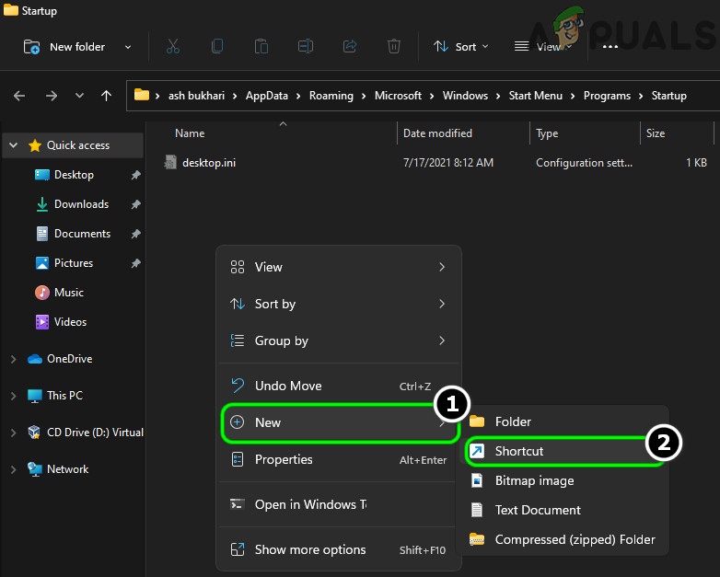Click the Paste clipboard icon
Viewport: 720px width, 577px height.
(x=261, y=46)
